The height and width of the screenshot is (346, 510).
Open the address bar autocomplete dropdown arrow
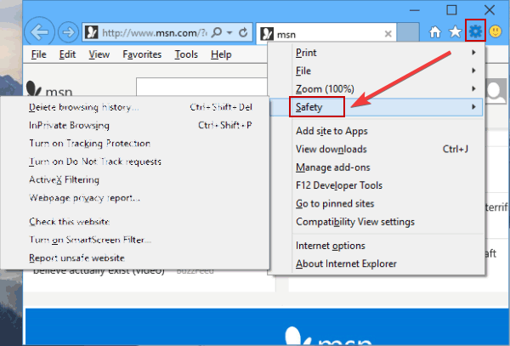(x=229, y=32)
